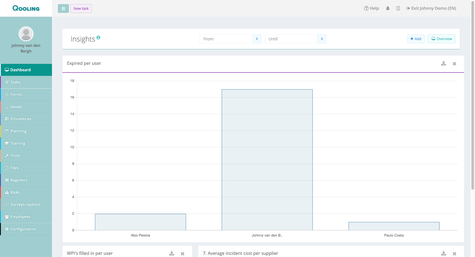Screen dimensions: 475x257
Task: Click the Alex Pereira bar in chart
Action: 140,222
